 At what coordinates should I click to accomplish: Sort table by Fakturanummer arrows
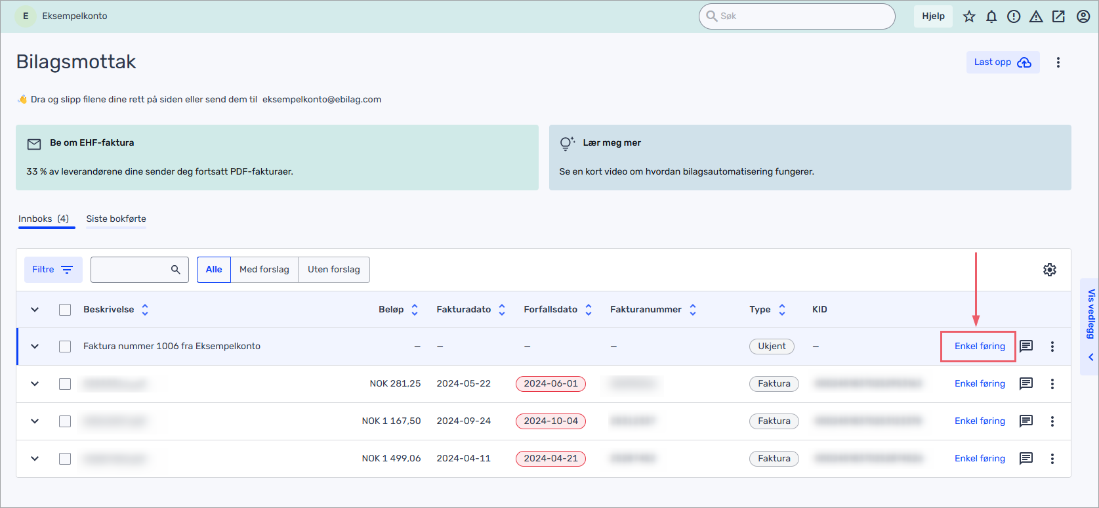tap(693, 309)
